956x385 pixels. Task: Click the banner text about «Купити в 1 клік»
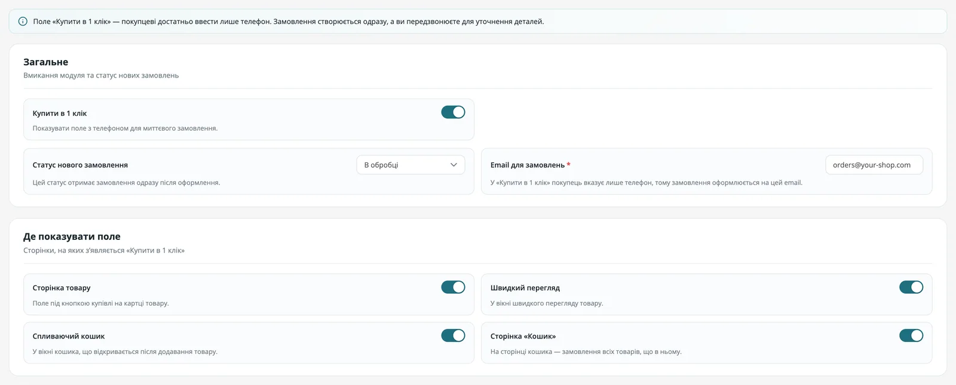(289, 21)
